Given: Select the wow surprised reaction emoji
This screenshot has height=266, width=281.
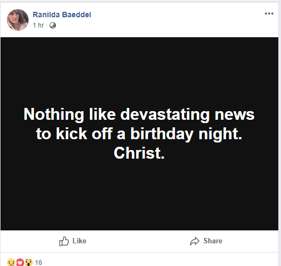Looking at the screenshot, I should point(29,262).
